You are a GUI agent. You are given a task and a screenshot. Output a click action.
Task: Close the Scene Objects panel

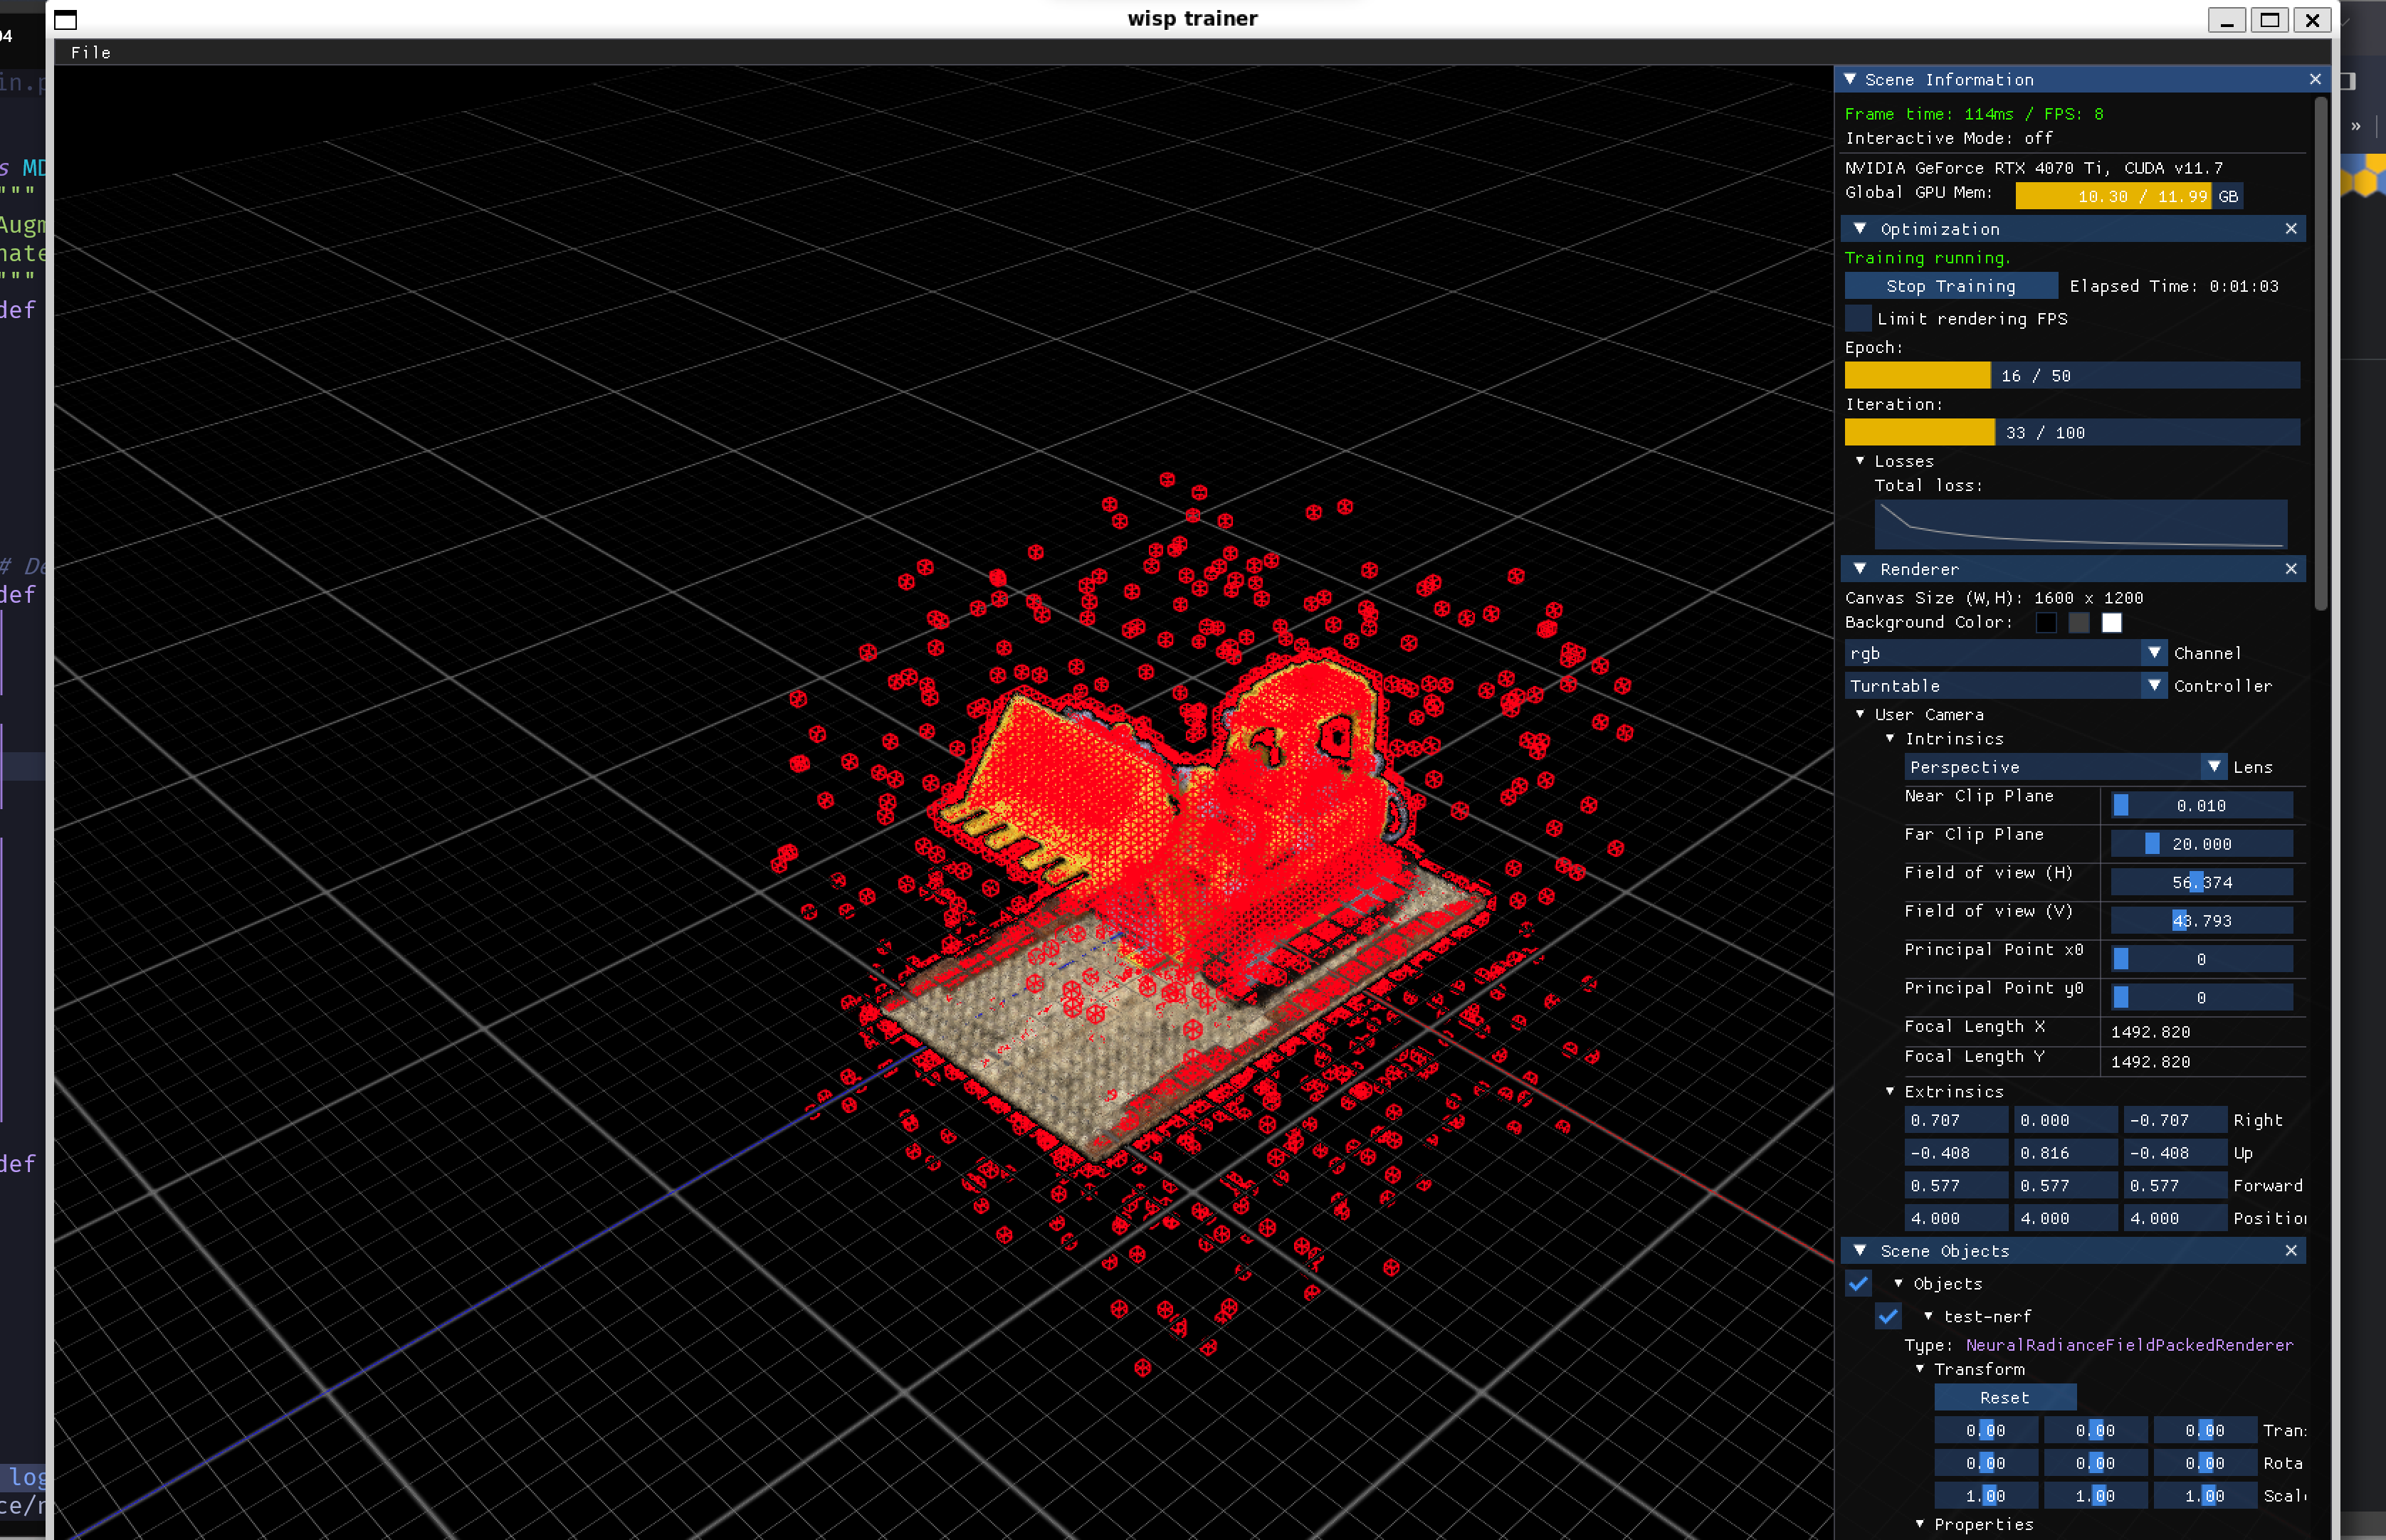2290,1250
